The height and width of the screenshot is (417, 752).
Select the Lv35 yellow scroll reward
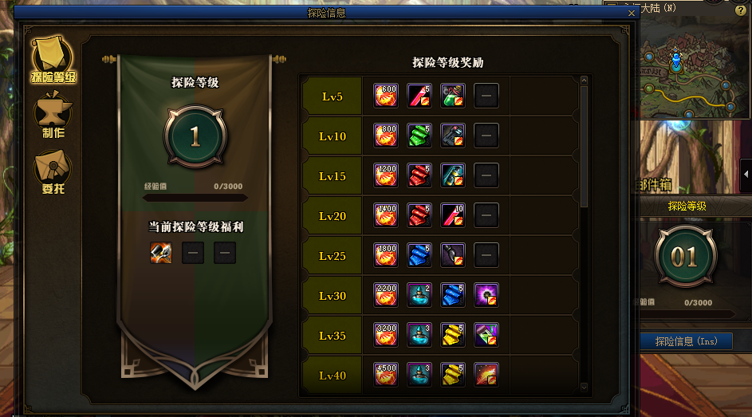pos(453,335)
